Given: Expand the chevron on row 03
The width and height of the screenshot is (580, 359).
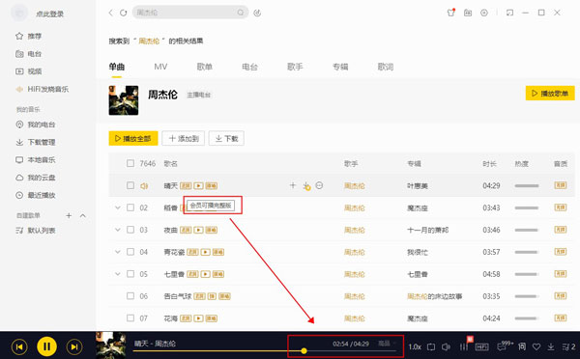Looking at the screenshot, I should pyautogui.click(x=117, y=230).
